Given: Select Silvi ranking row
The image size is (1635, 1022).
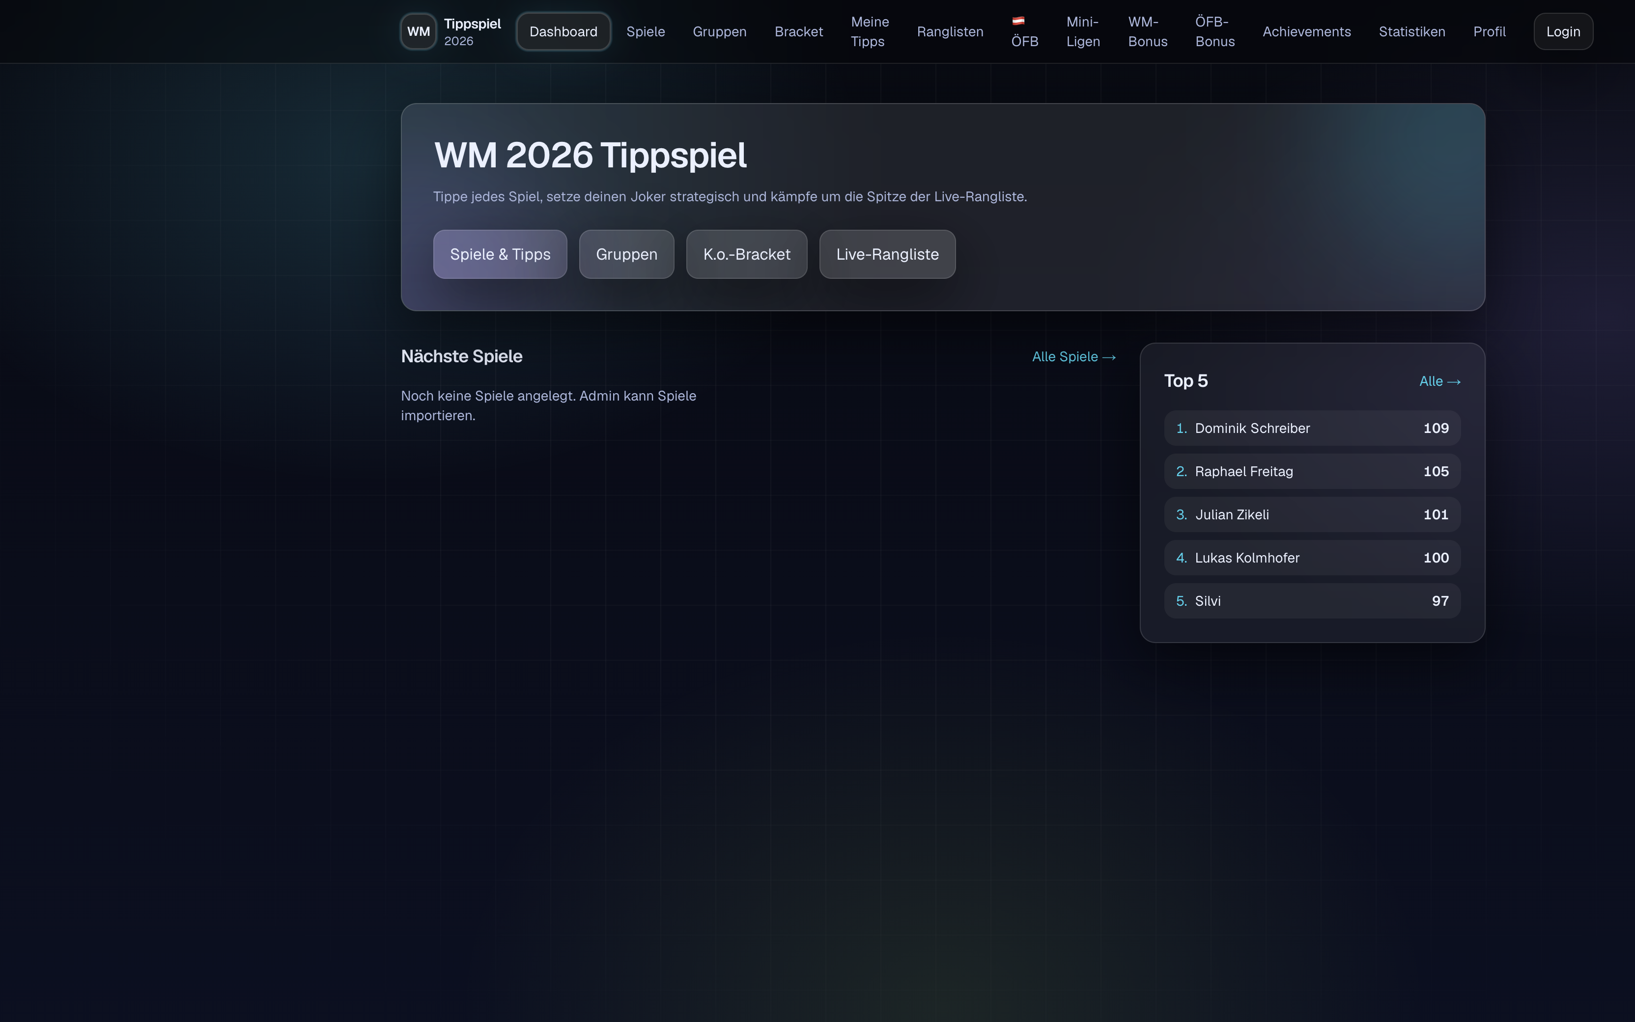Looking at the screenshot, I should pos(1312,601).
